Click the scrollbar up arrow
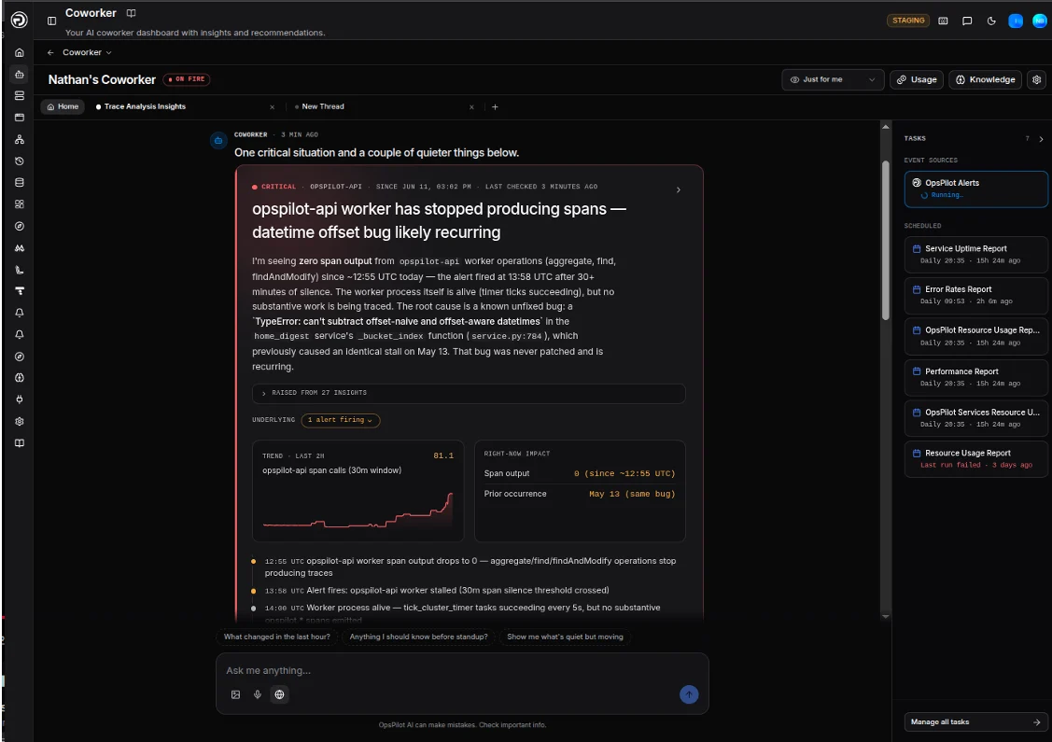Screen dimensions: 1052x742 (885, 127)
